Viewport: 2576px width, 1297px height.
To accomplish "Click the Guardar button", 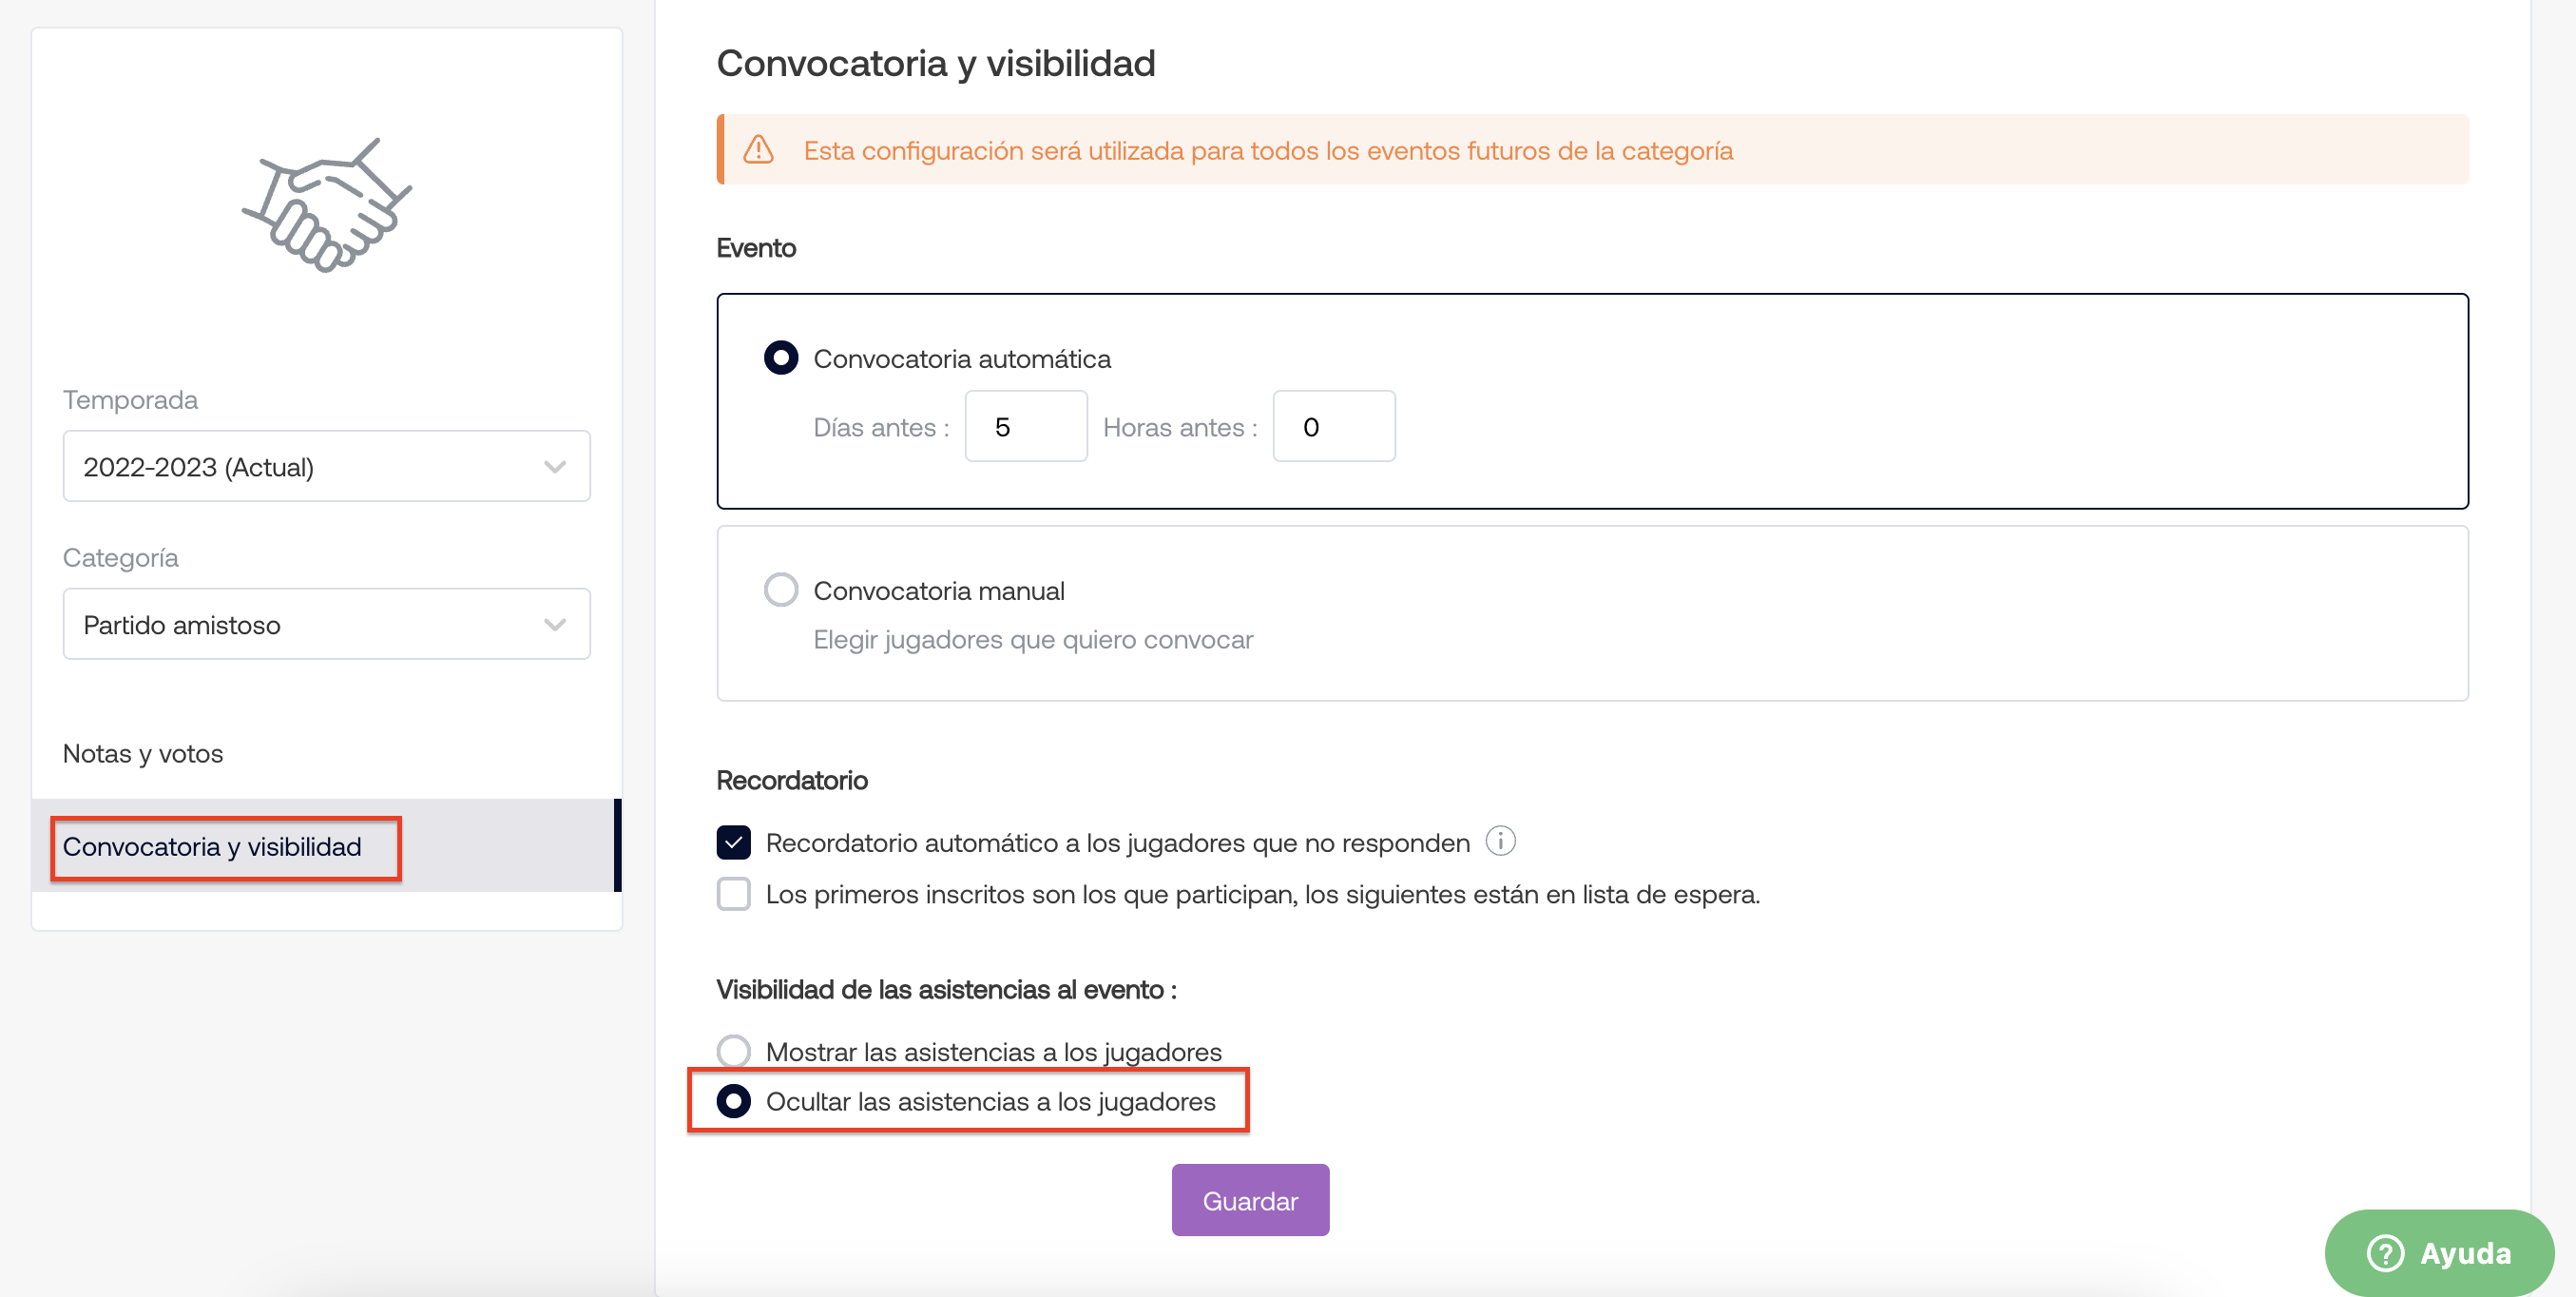I will tap(1250, 1200).
